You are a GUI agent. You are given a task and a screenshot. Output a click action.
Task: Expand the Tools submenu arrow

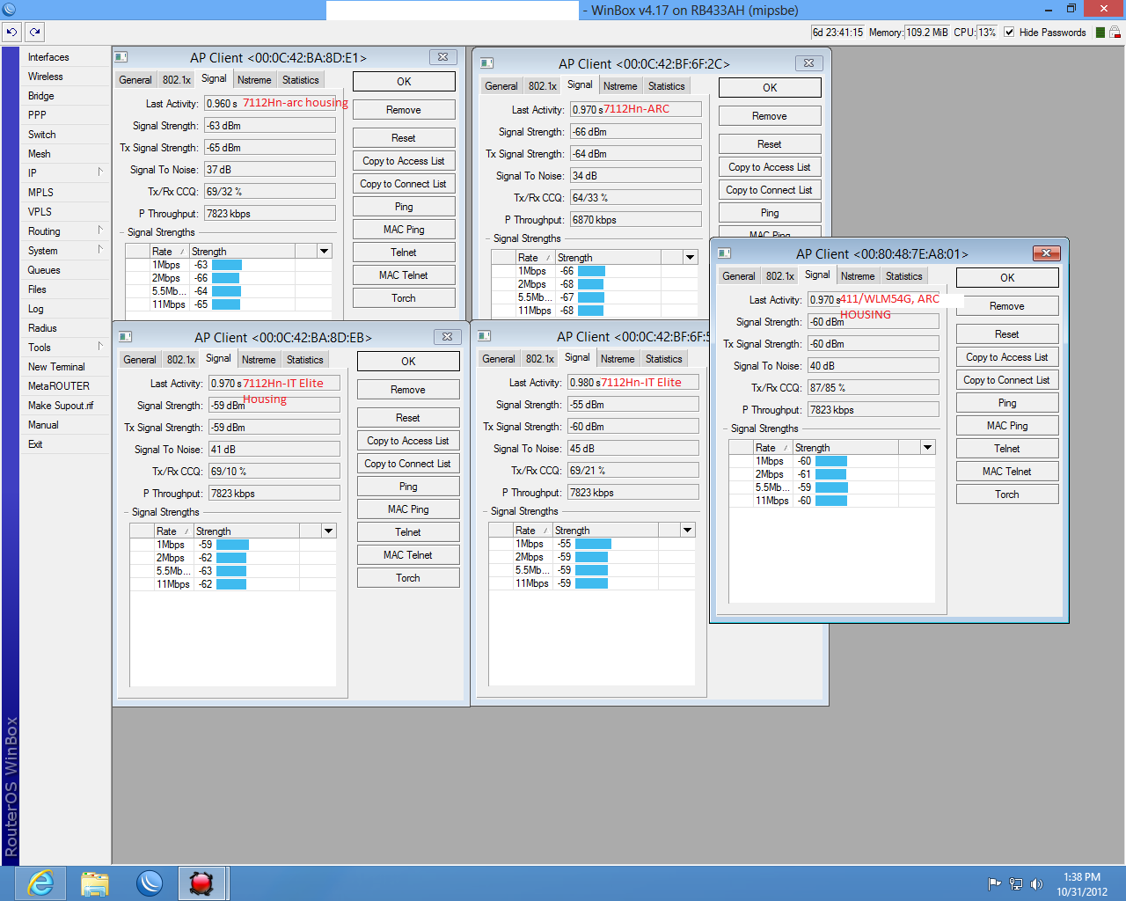click(x=100, y=346)
